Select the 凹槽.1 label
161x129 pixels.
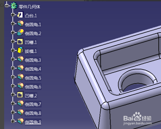[x=31, y=42]
